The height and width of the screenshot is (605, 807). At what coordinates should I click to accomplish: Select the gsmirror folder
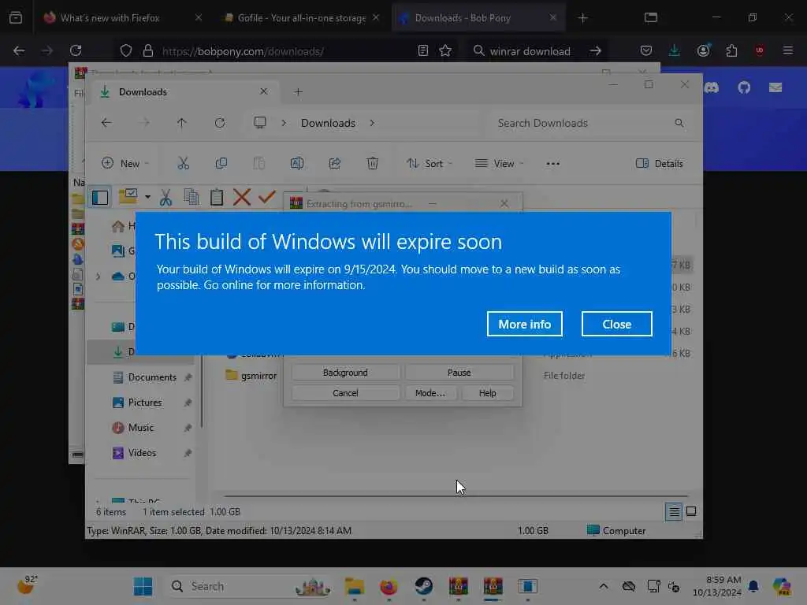(252, 376)
